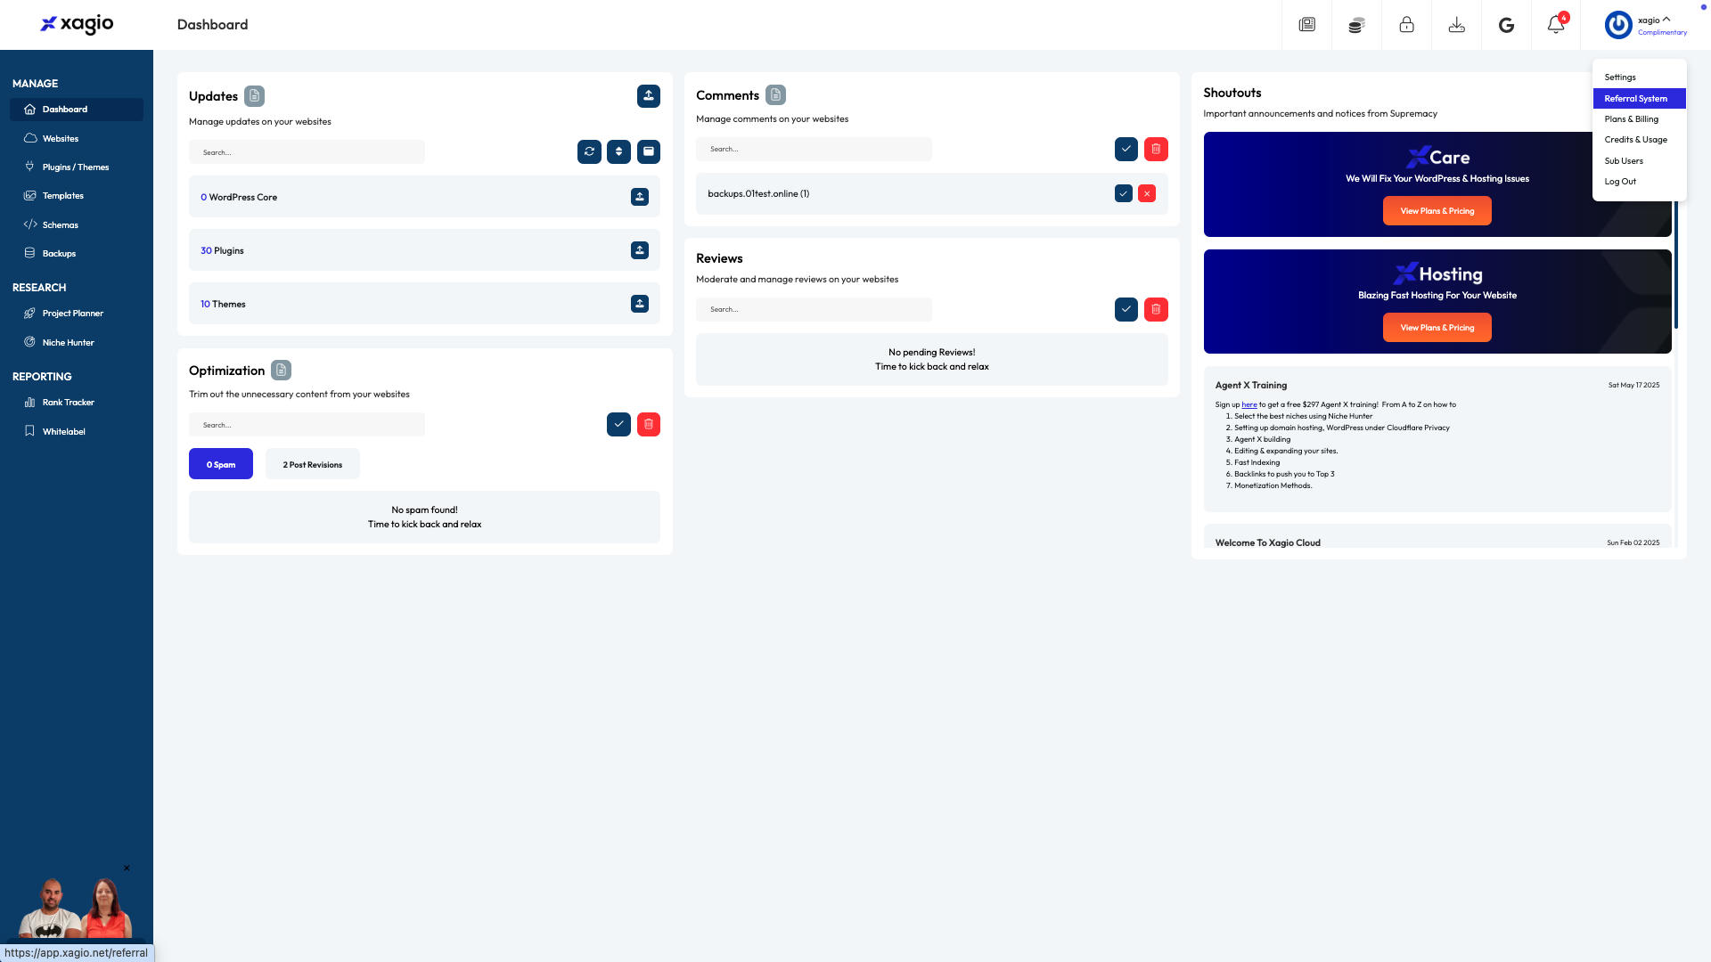The image size is (1711, 962).
Task: Open Project Planner in sidebar
Action: 77,314
